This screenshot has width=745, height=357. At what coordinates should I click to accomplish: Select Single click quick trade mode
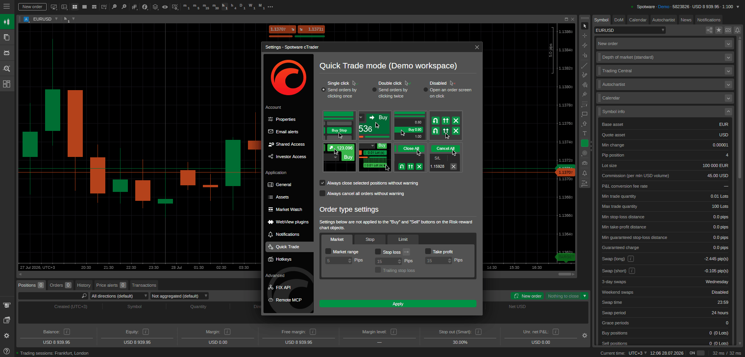click(x=323, y=90)
